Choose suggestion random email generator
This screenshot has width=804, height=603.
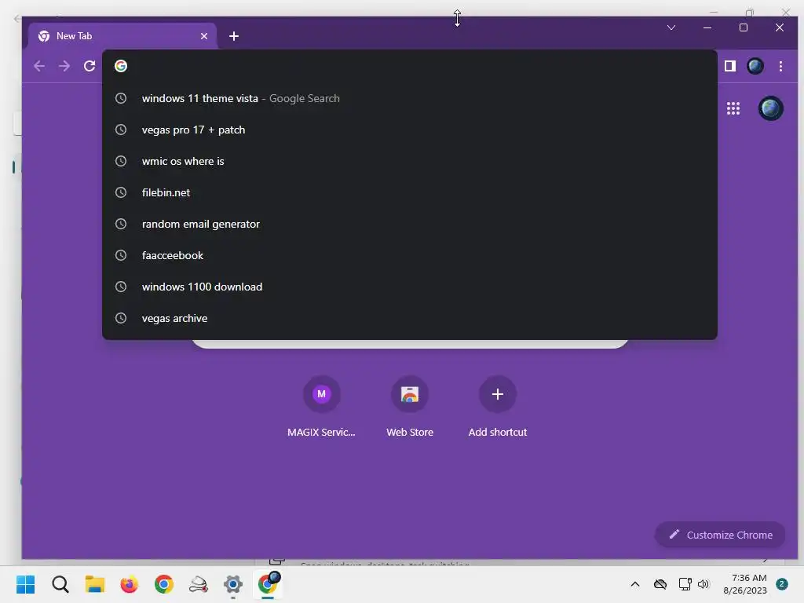click(409, 224)
